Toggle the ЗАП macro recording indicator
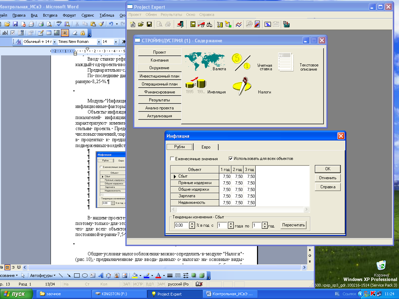The image size is (399, 299). 126,284
